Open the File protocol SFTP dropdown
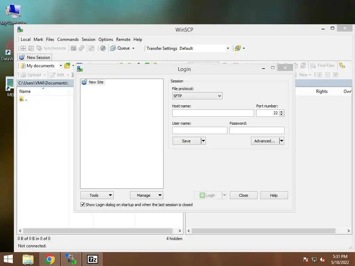The height and width of the screenshot is (266, 355). click(197, 96)
